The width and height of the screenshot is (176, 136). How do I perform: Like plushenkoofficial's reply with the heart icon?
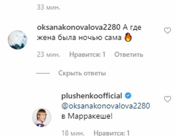pyautogui.click(x=167, y=99)
